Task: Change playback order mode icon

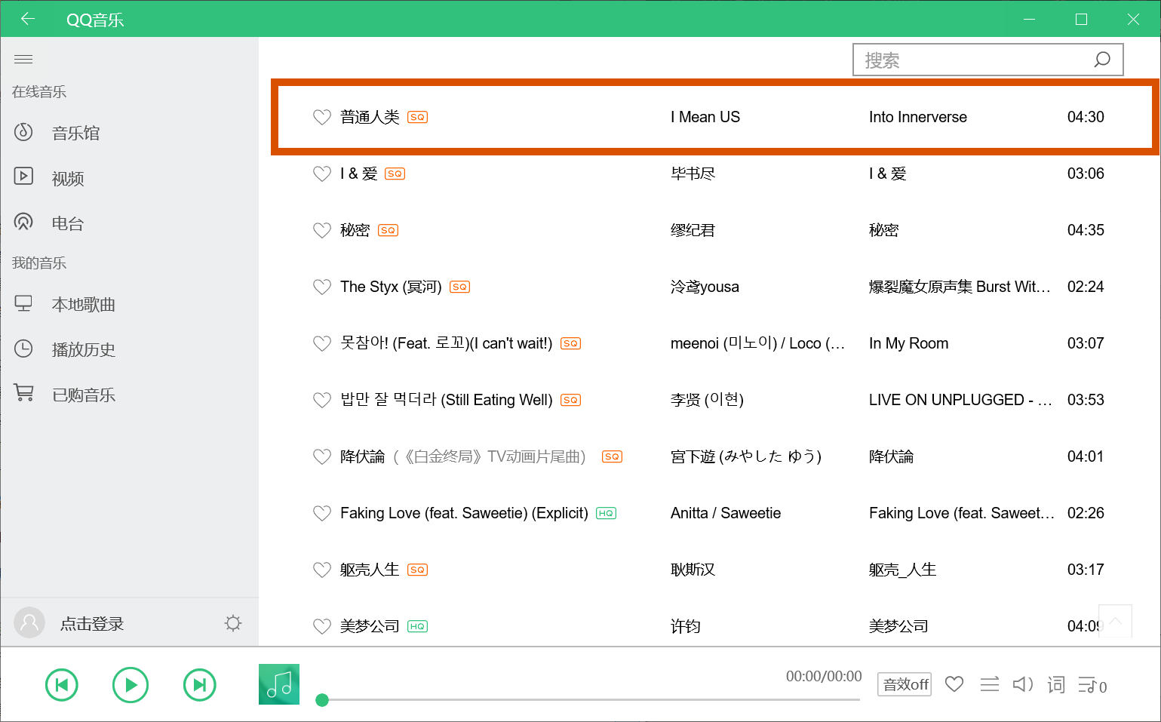Action: (x=990, y=684)
